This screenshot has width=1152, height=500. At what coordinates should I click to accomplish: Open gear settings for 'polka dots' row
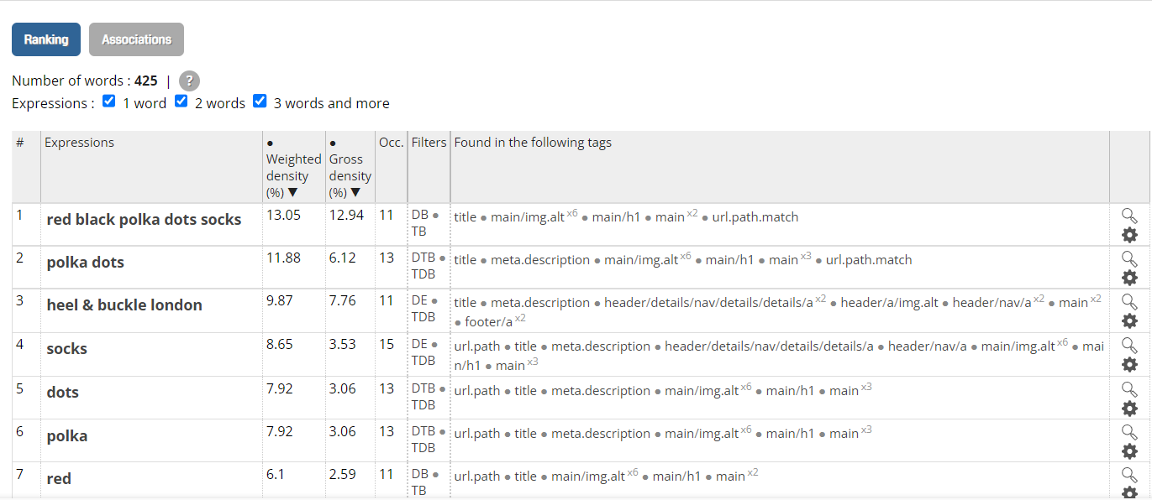tap(1129, 278)
